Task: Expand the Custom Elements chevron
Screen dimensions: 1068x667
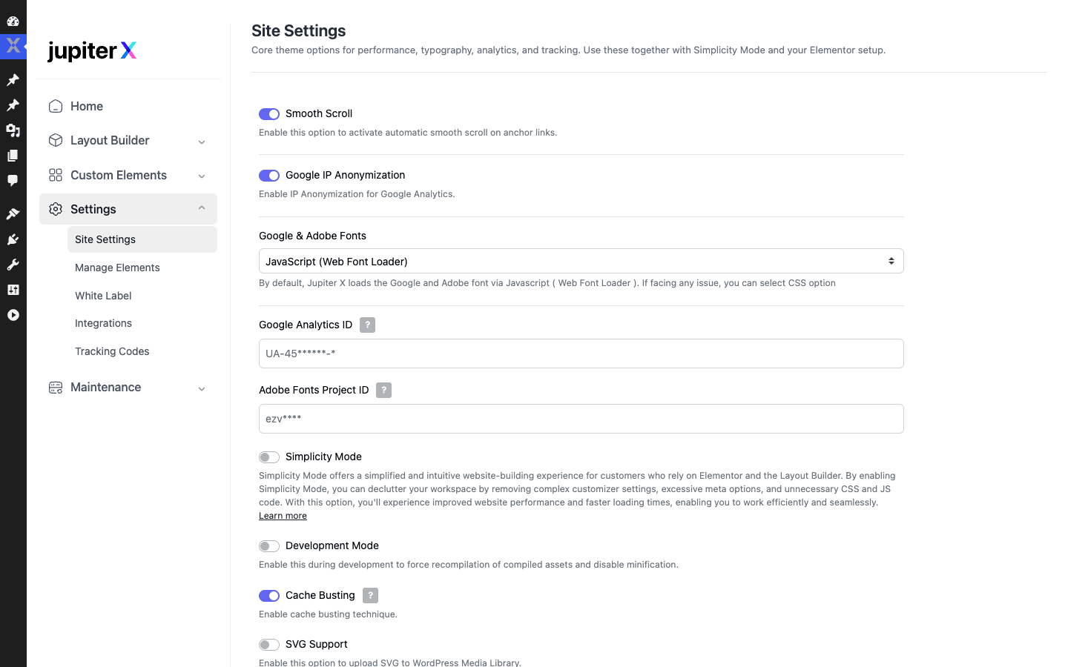Action: pyautogui.click(x=202, y=176)
